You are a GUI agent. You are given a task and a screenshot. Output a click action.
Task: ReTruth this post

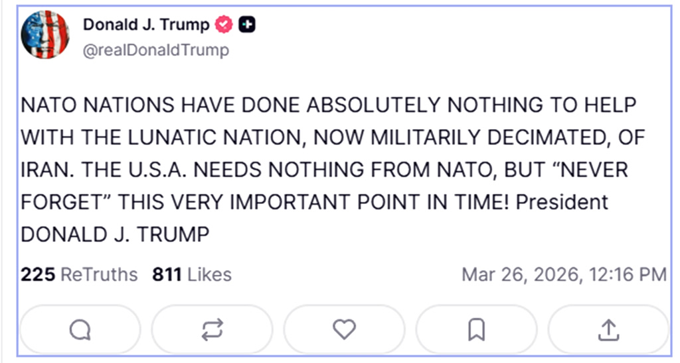(x=212, y=329)
